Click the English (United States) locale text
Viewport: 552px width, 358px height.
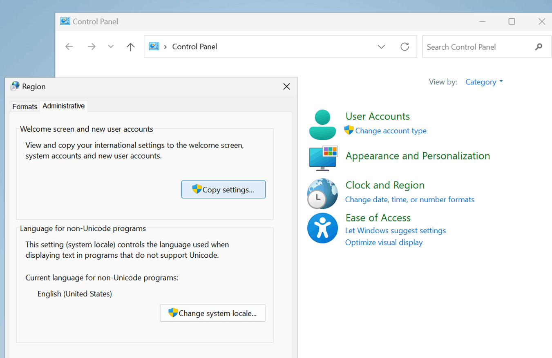pos(75,294)
